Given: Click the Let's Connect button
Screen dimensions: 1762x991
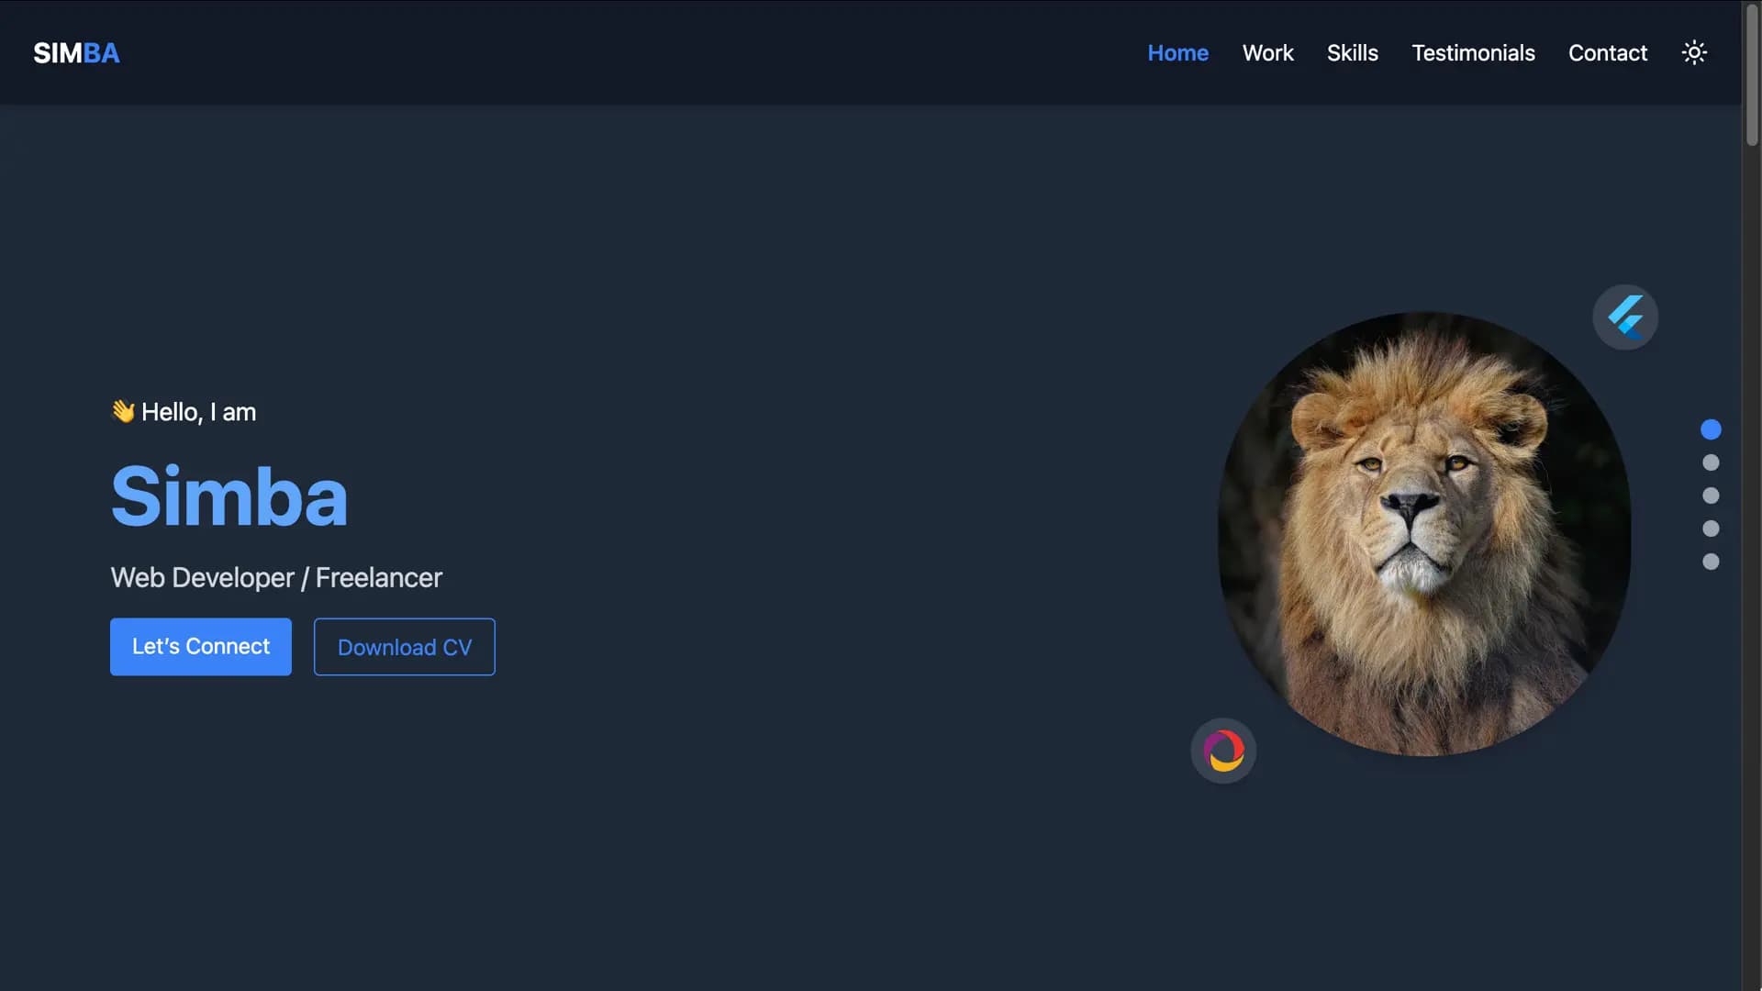Looking at the screenshot, I should pyautogui.click(x=201, y=647).
